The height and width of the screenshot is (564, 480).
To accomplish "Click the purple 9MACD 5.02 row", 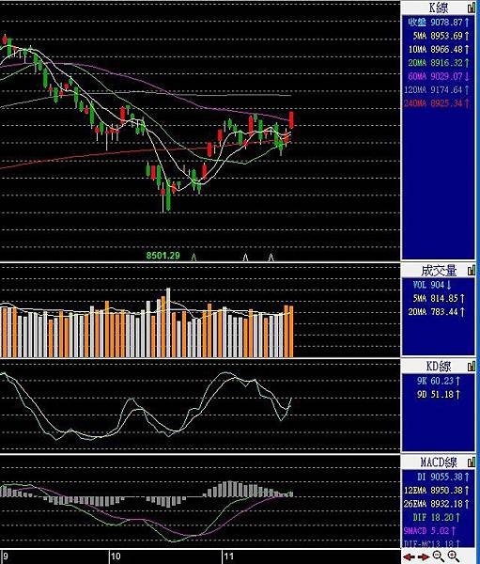I will pos(430,530).
